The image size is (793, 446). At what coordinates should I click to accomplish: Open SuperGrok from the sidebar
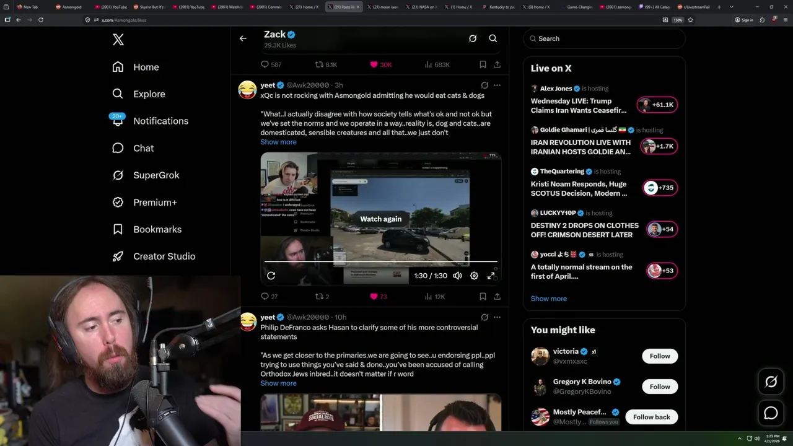(x=146, y=175)
